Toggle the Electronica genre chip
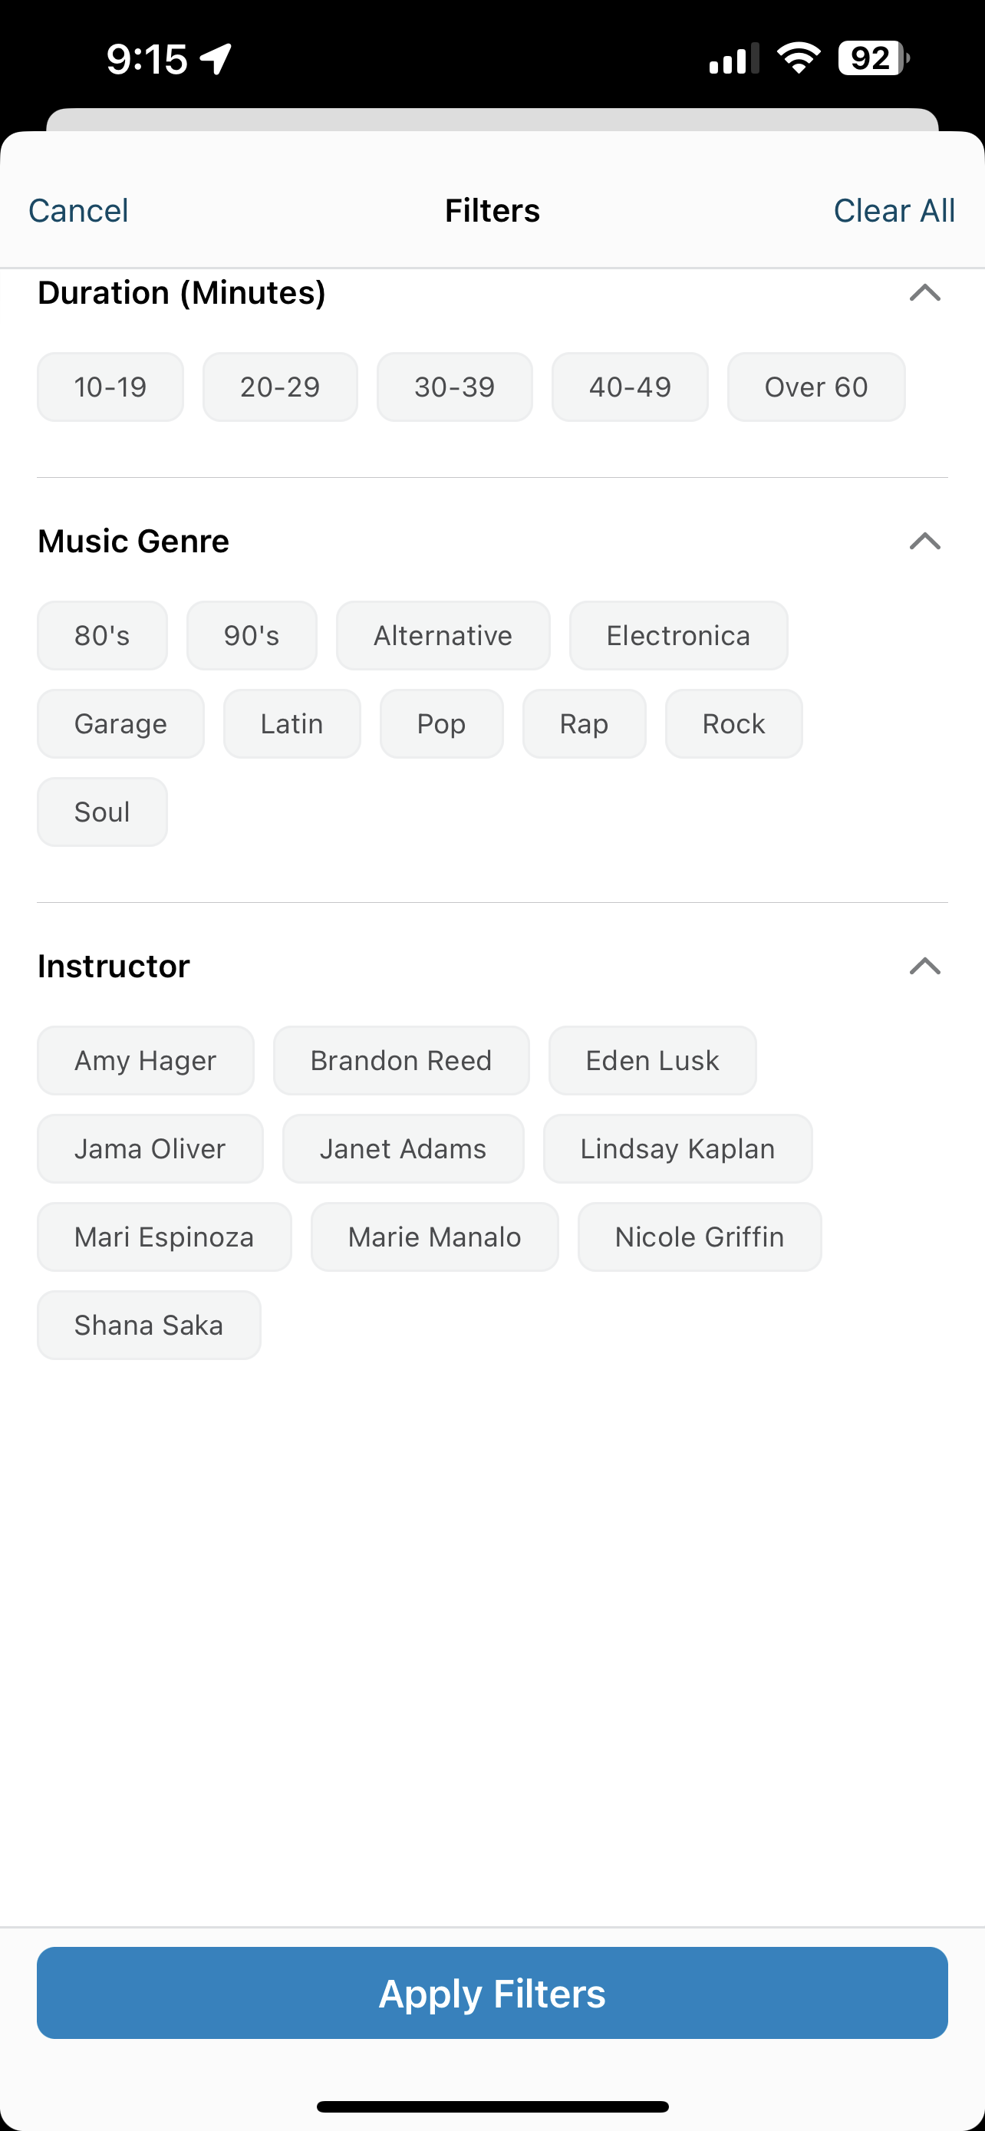This screenshot has width=985, height=2131. (x=678, y=635)
